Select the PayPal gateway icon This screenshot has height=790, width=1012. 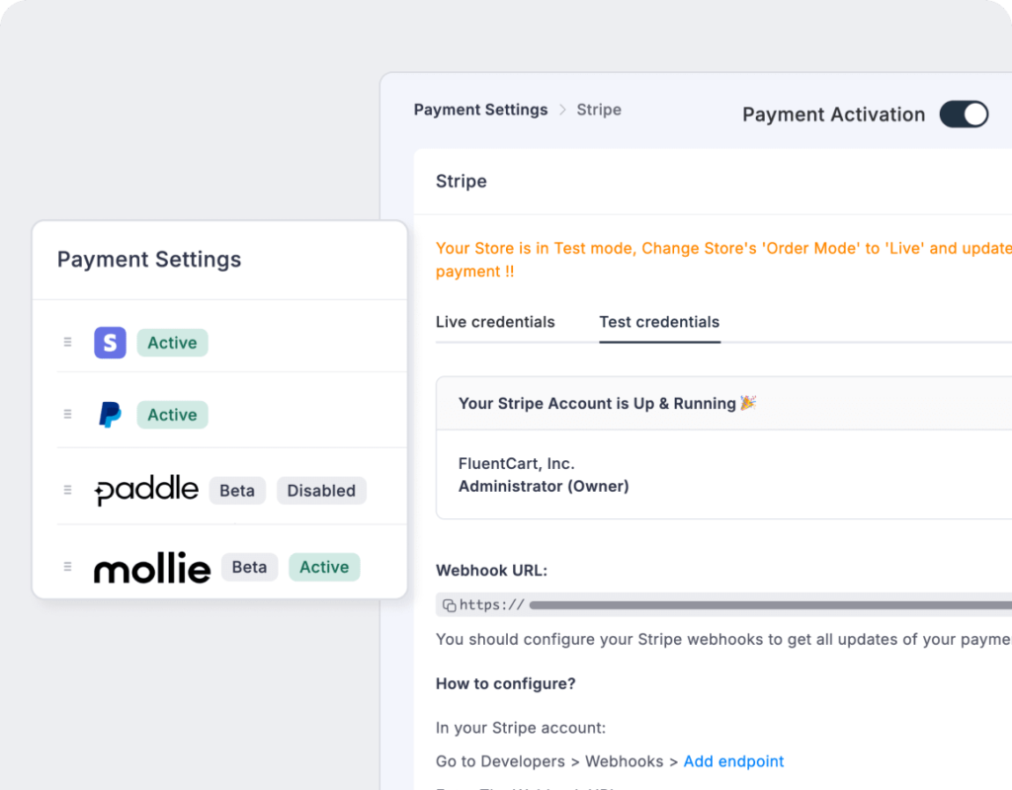pos(110,414)
